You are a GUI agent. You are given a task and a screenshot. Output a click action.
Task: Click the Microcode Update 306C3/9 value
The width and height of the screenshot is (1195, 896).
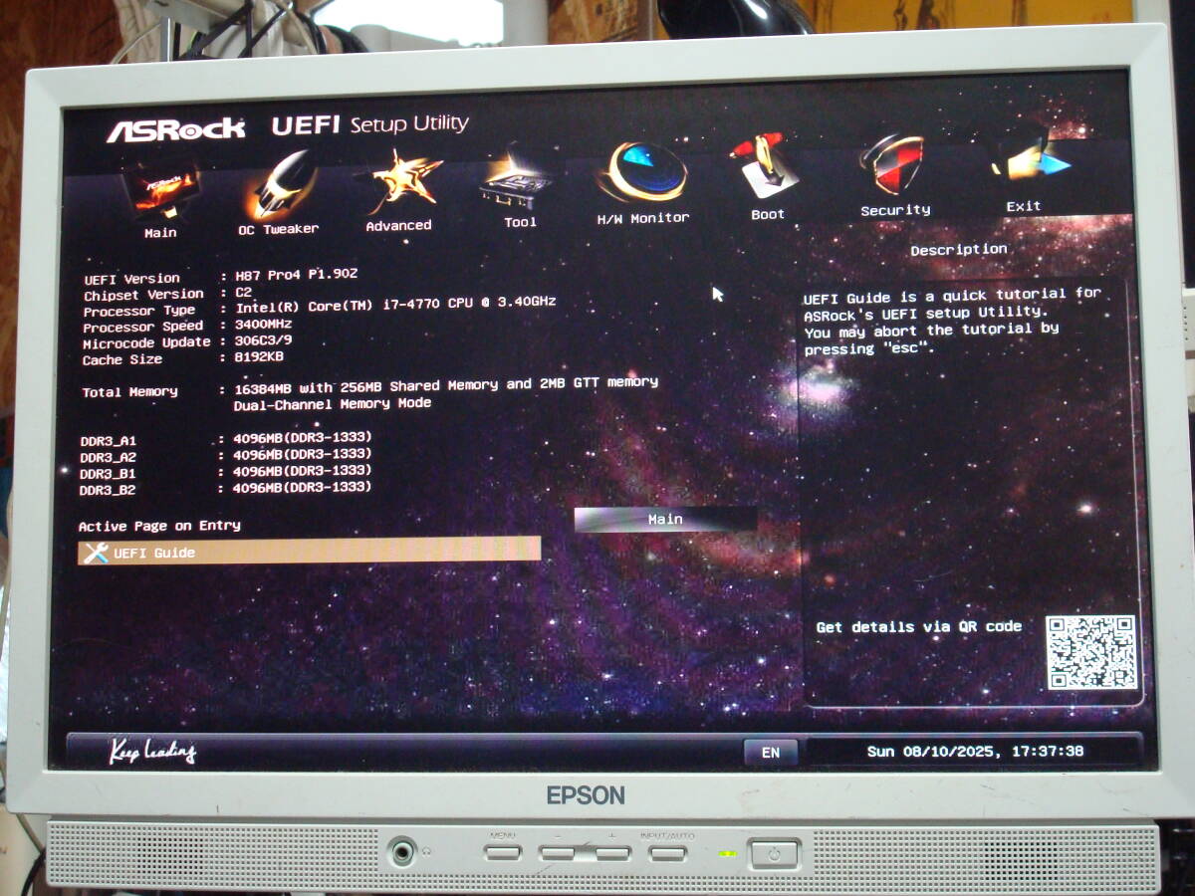263,340
